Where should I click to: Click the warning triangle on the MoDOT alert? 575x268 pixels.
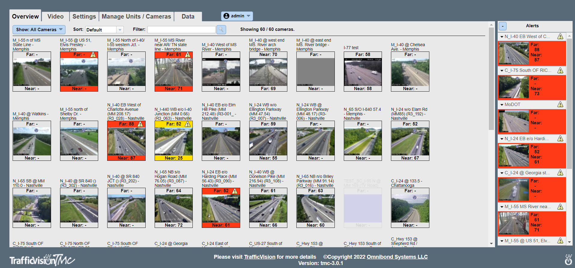point(560,105)
